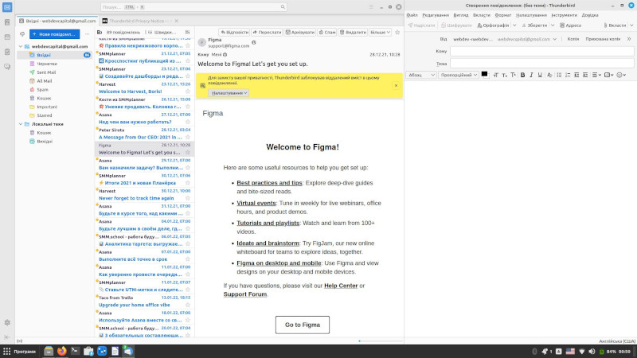Image resolution: width=637 pixels, height=358 pixels.
Task: Click Видалити delete button
Action: pyautogui.click(x=353, y=32)
